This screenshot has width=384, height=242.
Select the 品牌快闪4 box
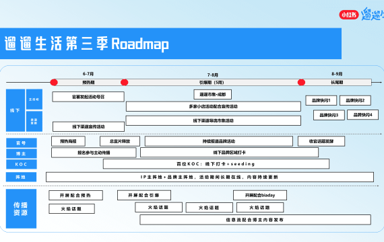(362, 115)
